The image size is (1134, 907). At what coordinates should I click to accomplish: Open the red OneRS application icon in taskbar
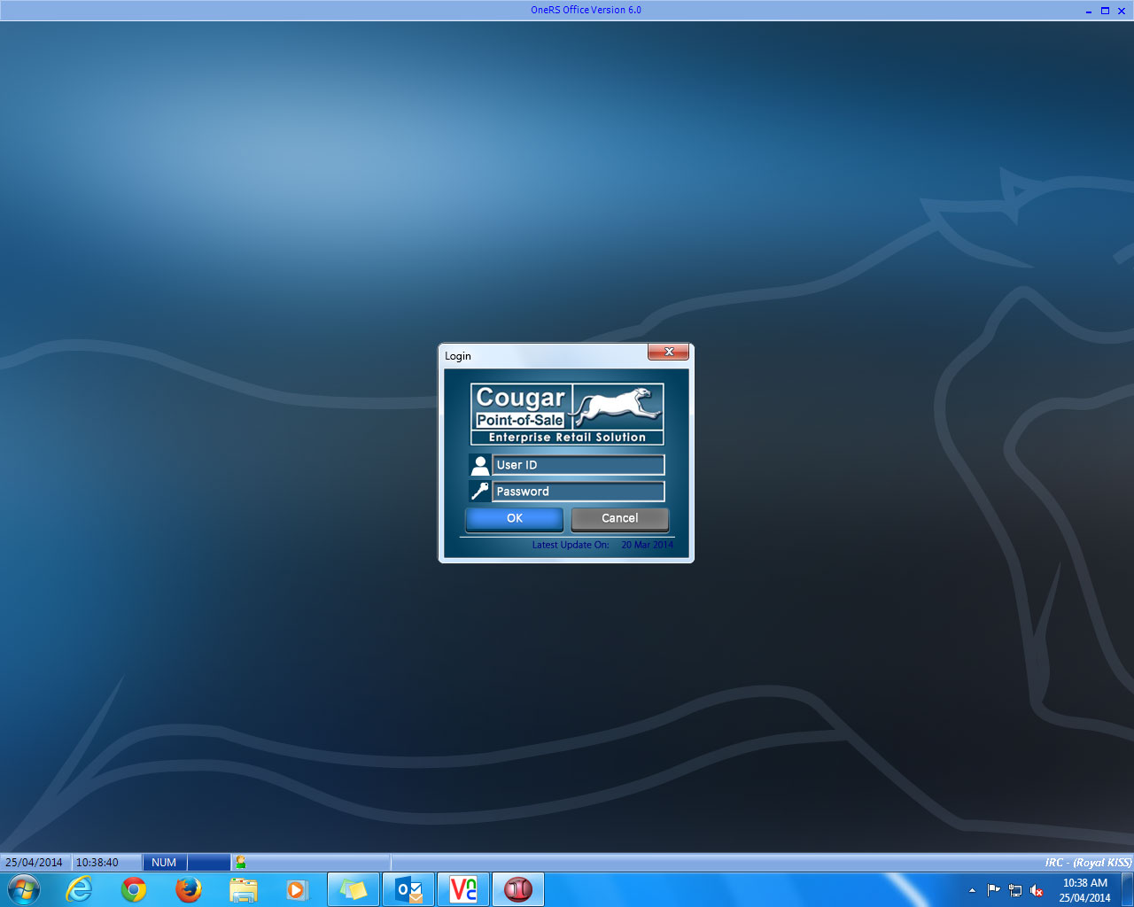point(517,889)
